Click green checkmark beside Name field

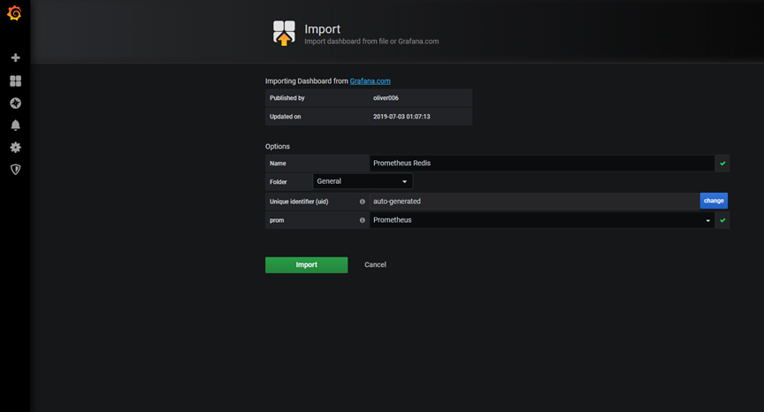722,164
